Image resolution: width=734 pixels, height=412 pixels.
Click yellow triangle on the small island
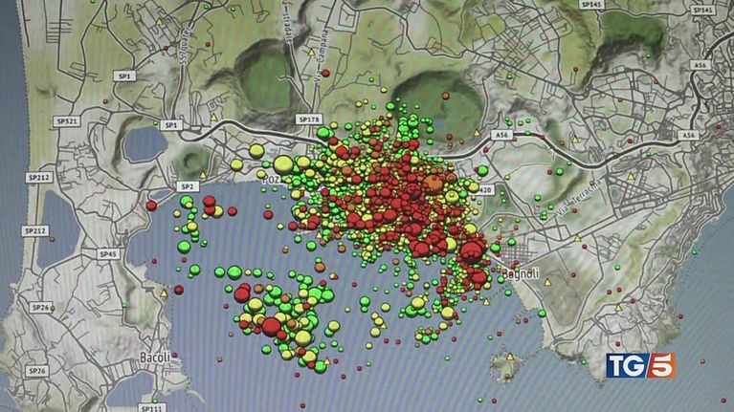pos(509,358)
